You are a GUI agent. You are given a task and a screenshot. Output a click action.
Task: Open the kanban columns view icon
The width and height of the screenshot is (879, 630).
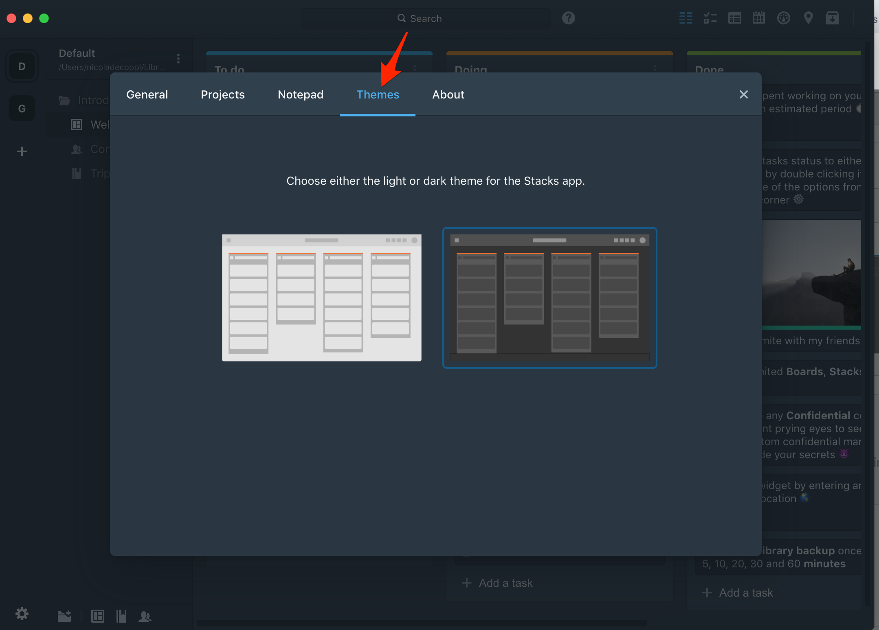(686, 18)
